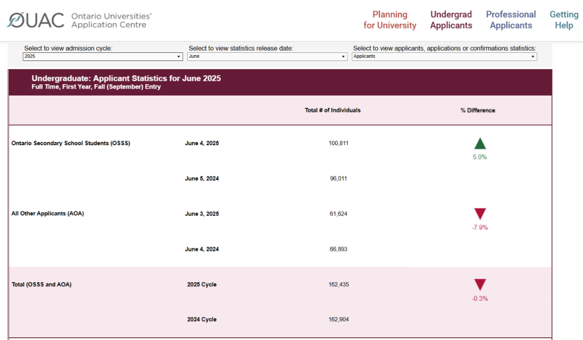Click the green up triangle for OSSS
This screenshot has height=340, width=583.
480,144
